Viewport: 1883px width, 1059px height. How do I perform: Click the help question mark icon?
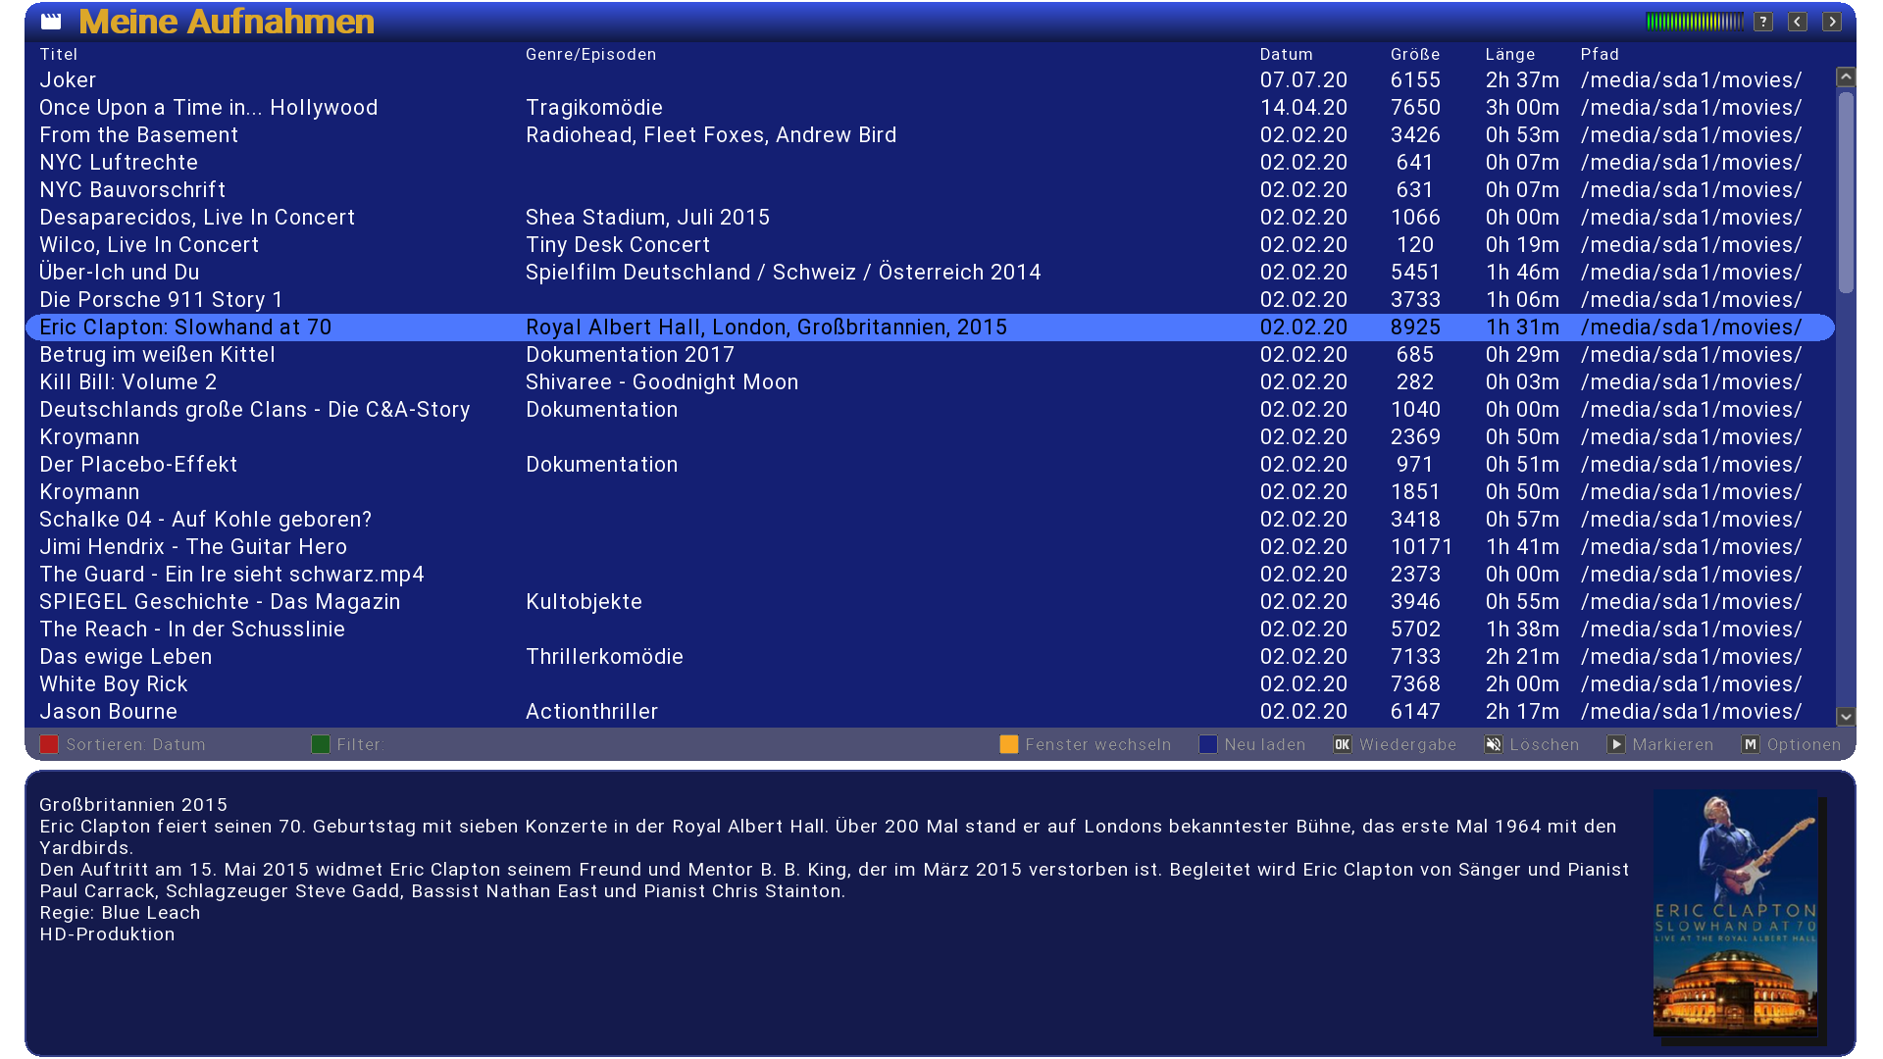[x=1763, y=22]
